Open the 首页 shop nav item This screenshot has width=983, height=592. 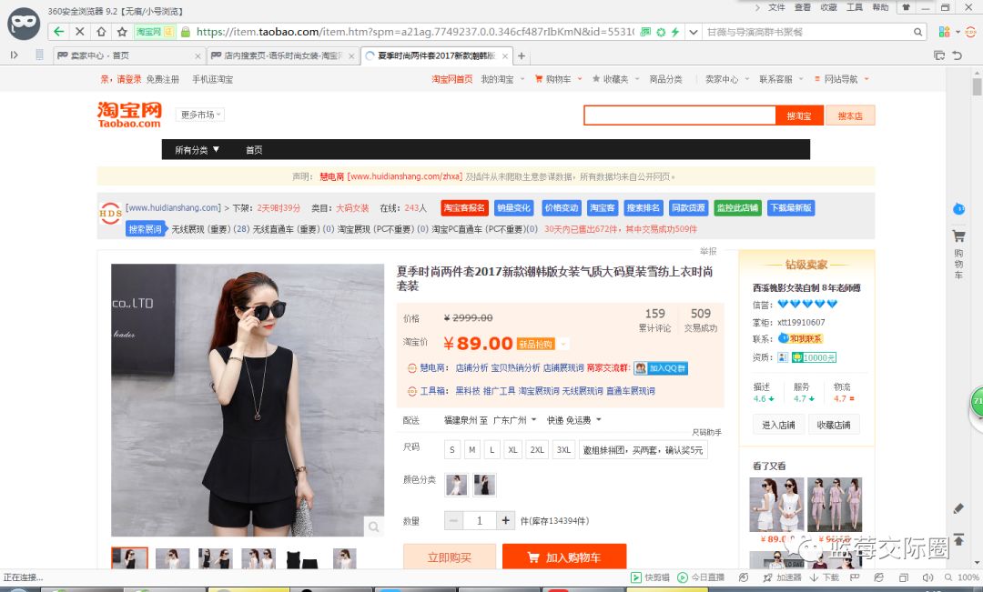coord(254,150)
